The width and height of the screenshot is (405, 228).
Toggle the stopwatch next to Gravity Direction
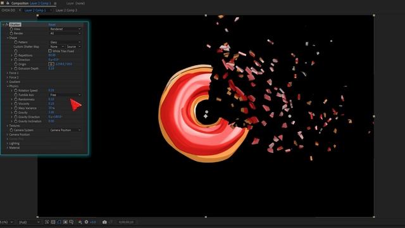(16, 117)
